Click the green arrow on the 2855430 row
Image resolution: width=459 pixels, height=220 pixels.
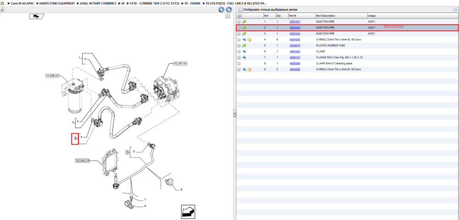coord(244,34)
